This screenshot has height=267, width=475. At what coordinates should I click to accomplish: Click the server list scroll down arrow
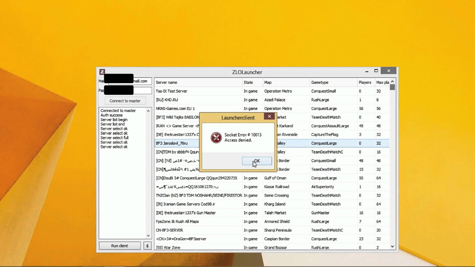click(x=393, y=247)
